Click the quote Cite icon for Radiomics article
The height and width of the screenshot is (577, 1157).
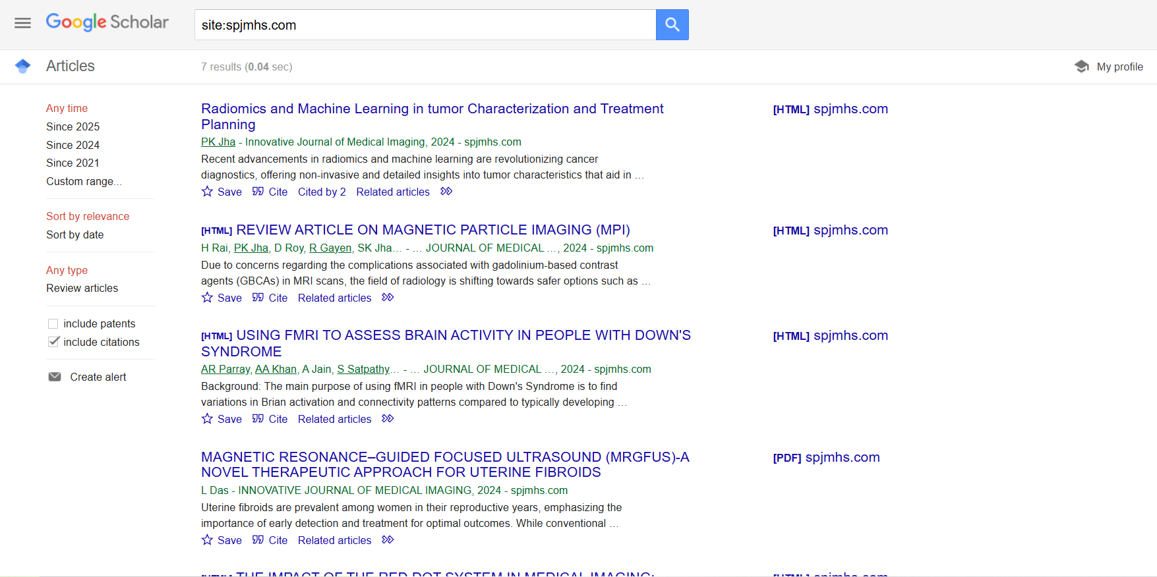tap(258, 192)
